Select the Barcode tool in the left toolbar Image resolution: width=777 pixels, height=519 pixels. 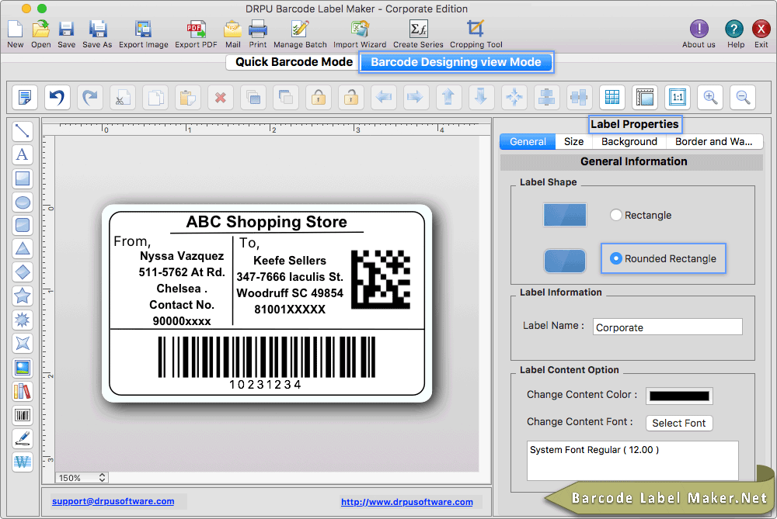[x=23, y=414]
